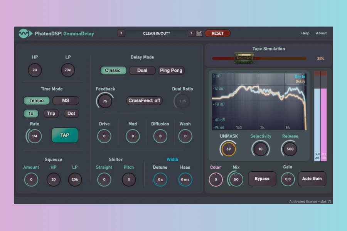Click the UNMASK knob at 69
The height and width of the screenshot is (231, 347).
click(x=228, y=149)
